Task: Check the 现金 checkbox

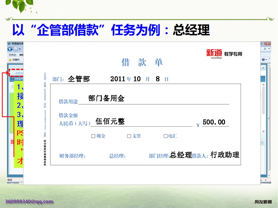Action: pos(93,136)
